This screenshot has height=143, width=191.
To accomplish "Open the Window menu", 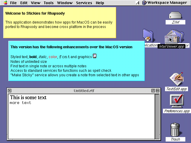I will click(x=65, y=3).
